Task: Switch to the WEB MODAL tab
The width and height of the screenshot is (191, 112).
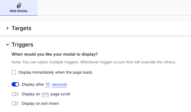Action: 19,8
